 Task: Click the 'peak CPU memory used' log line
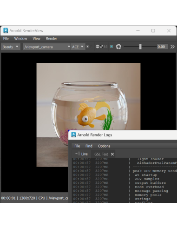tap(155, 171)
